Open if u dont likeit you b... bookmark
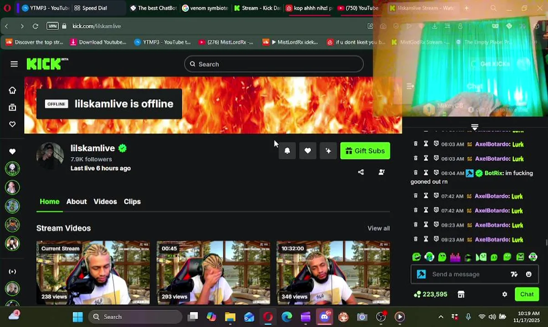 click(356, 42)
